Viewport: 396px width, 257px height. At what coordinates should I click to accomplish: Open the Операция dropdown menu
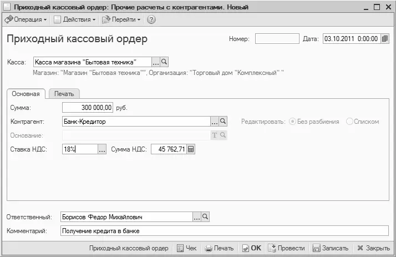(x=26, y=19)
